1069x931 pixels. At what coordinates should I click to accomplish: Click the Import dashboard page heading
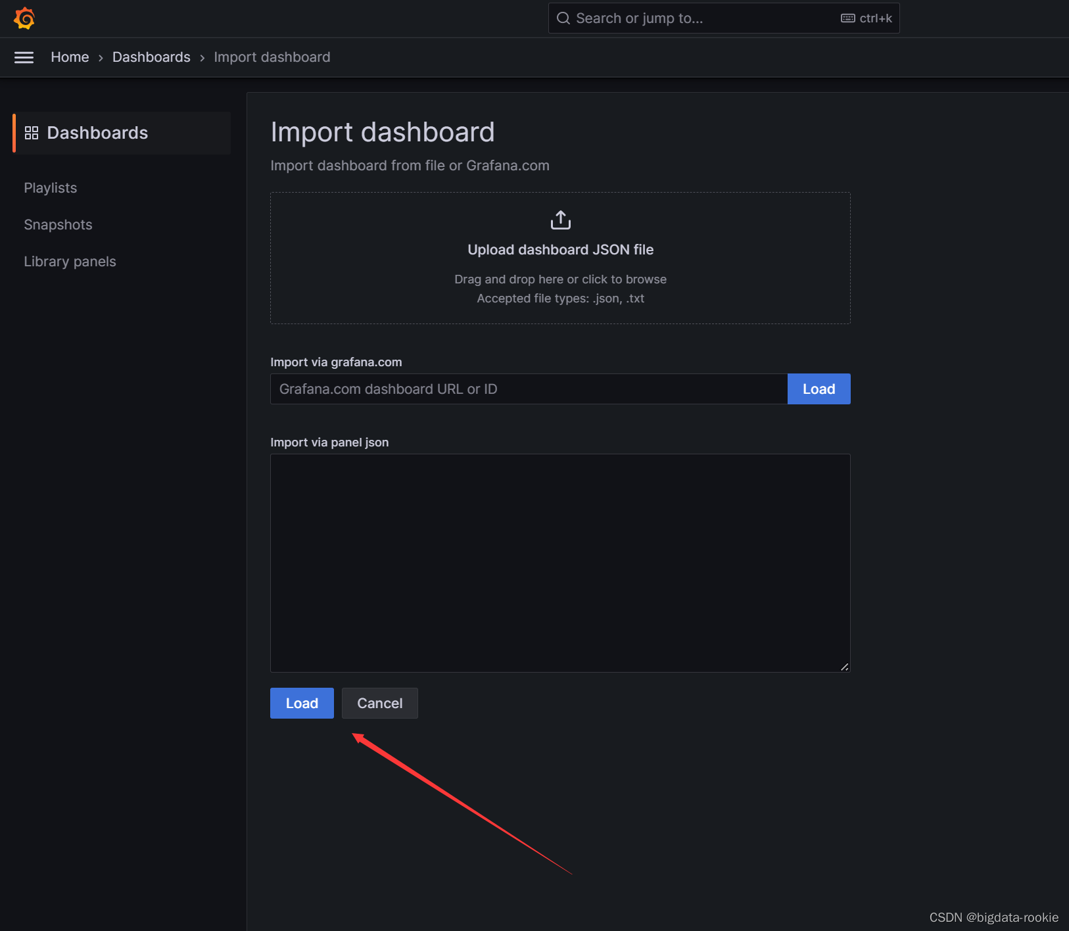coord(383,132)
